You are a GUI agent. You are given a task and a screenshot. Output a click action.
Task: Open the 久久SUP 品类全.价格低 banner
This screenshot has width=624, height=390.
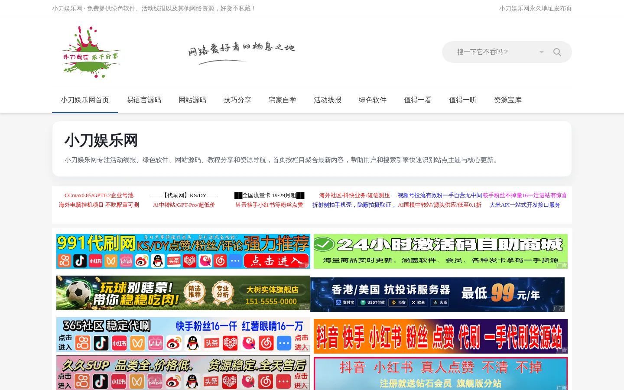click(183, 373)
